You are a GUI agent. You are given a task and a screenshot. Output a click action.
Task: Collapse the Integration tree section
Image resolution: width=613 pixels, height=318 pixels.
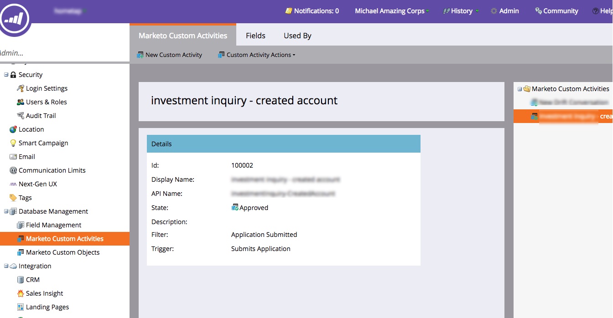[6, 266]
